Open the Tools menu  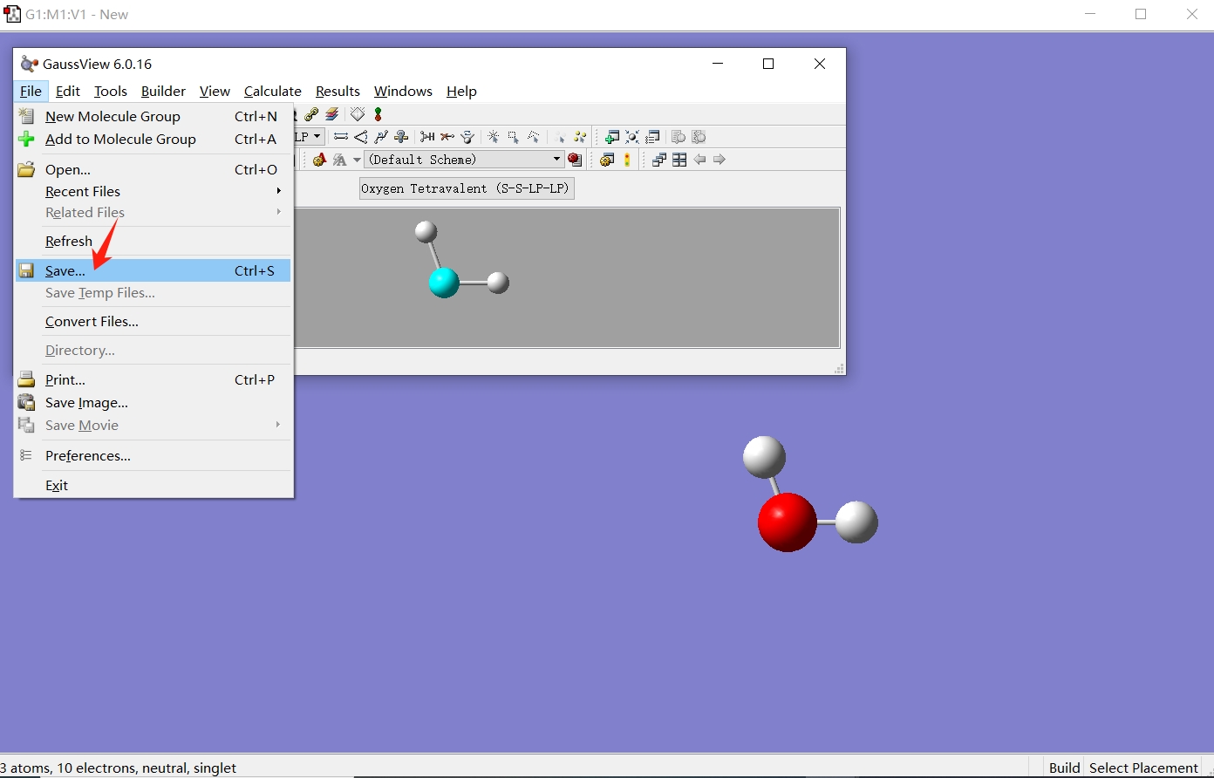tap(111, 91)
